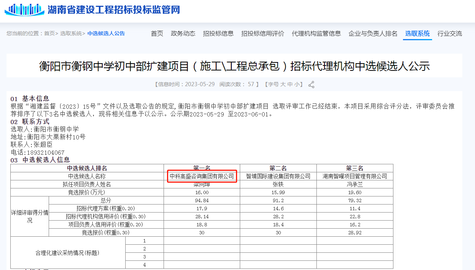Select third candidate 湖南智曜项目管理有限公司
Screen dimensions: 475x270
tap(355, 176)
